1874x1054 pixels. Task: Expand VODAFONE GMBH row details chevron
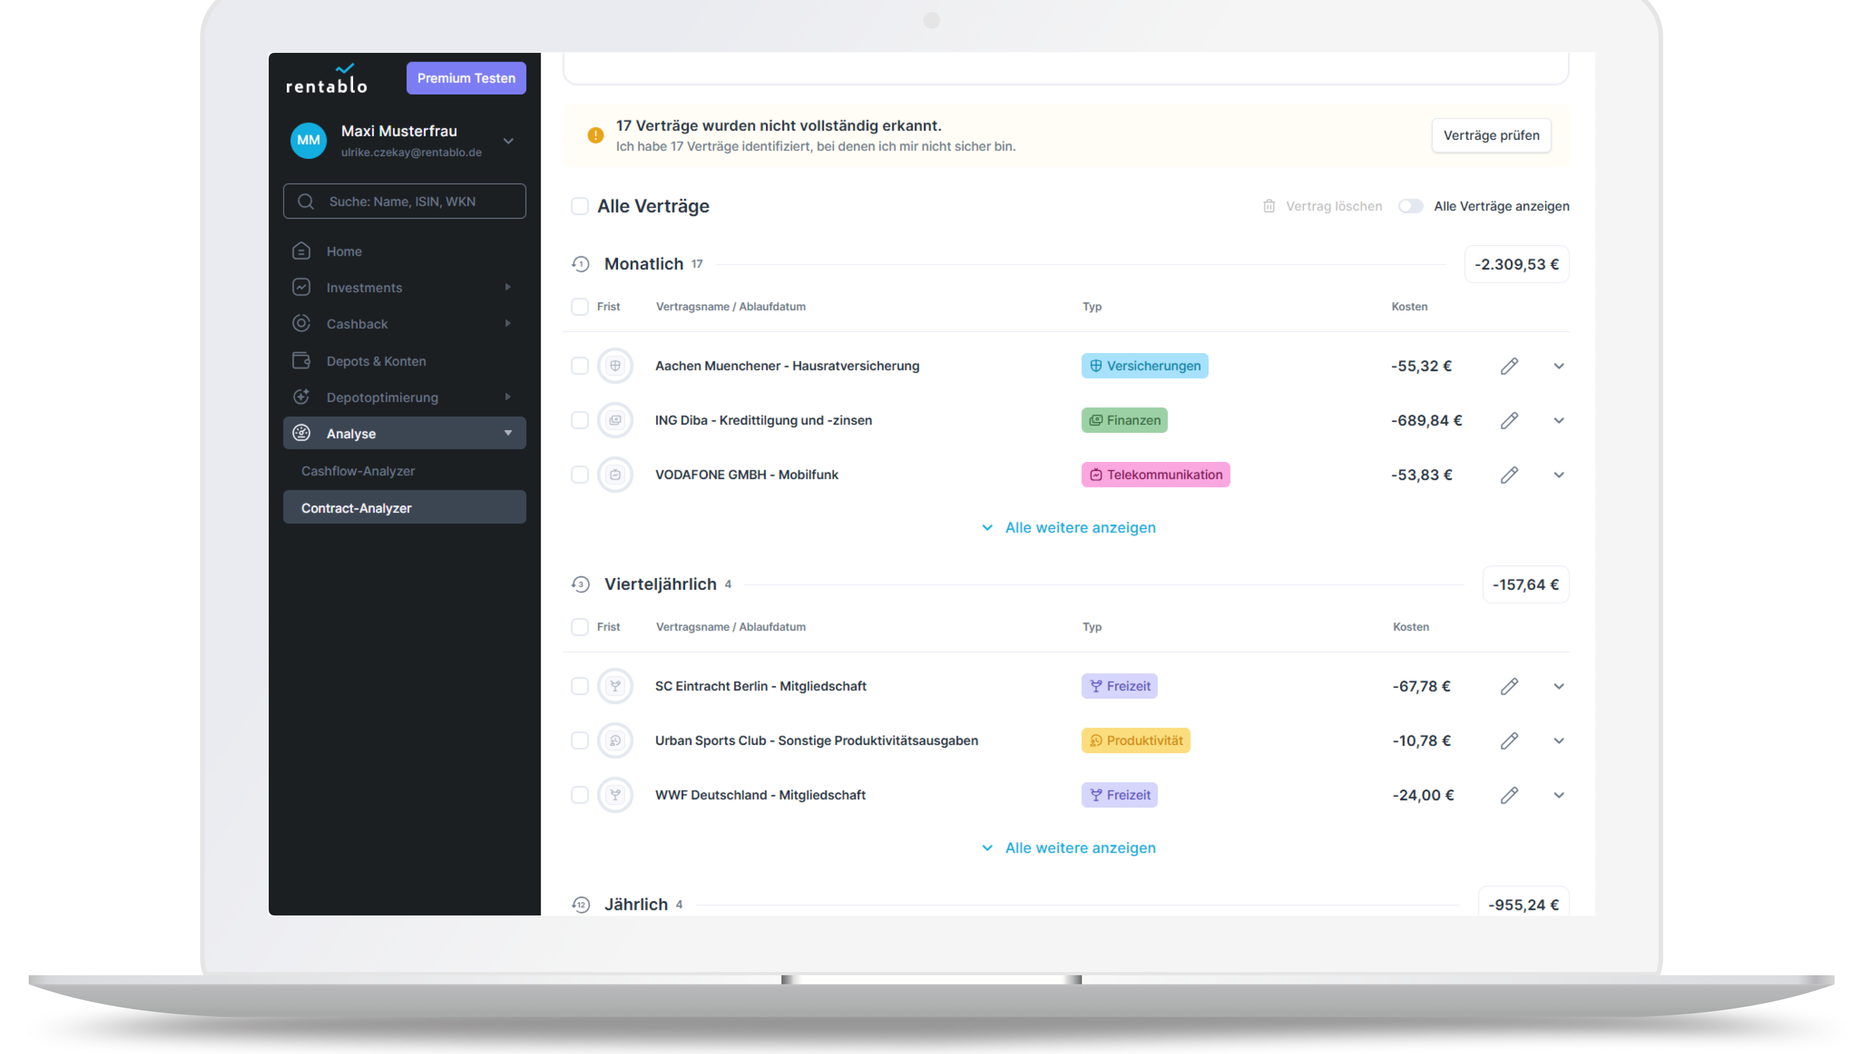[x=1559, y=475]
